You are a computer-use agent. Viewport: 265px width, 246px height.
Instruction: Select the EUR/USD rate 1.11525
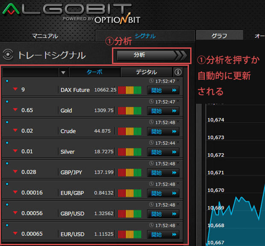(x=104, y=234)
